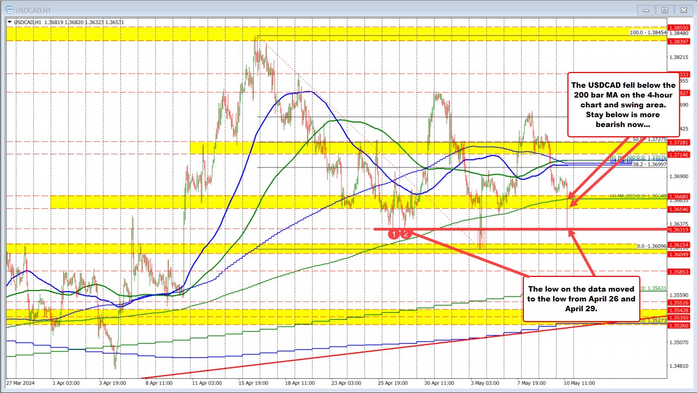Click the 1 Apr 03:00 time label
Image resolution: width=697 pixels, height=393 pixels.
[x=65, y=383]
